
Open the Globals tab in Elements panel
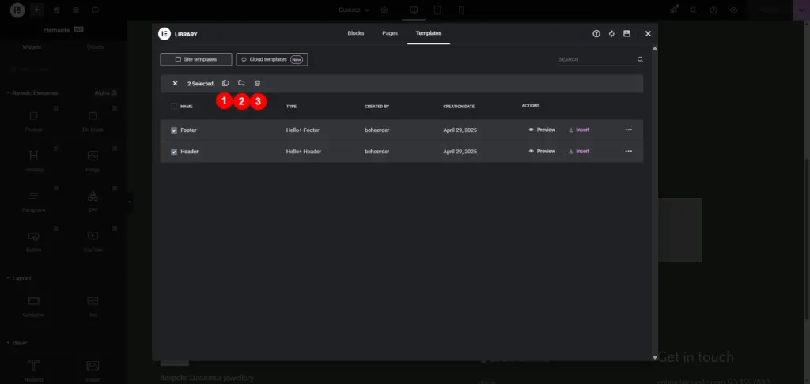click(x=95, y=47)
